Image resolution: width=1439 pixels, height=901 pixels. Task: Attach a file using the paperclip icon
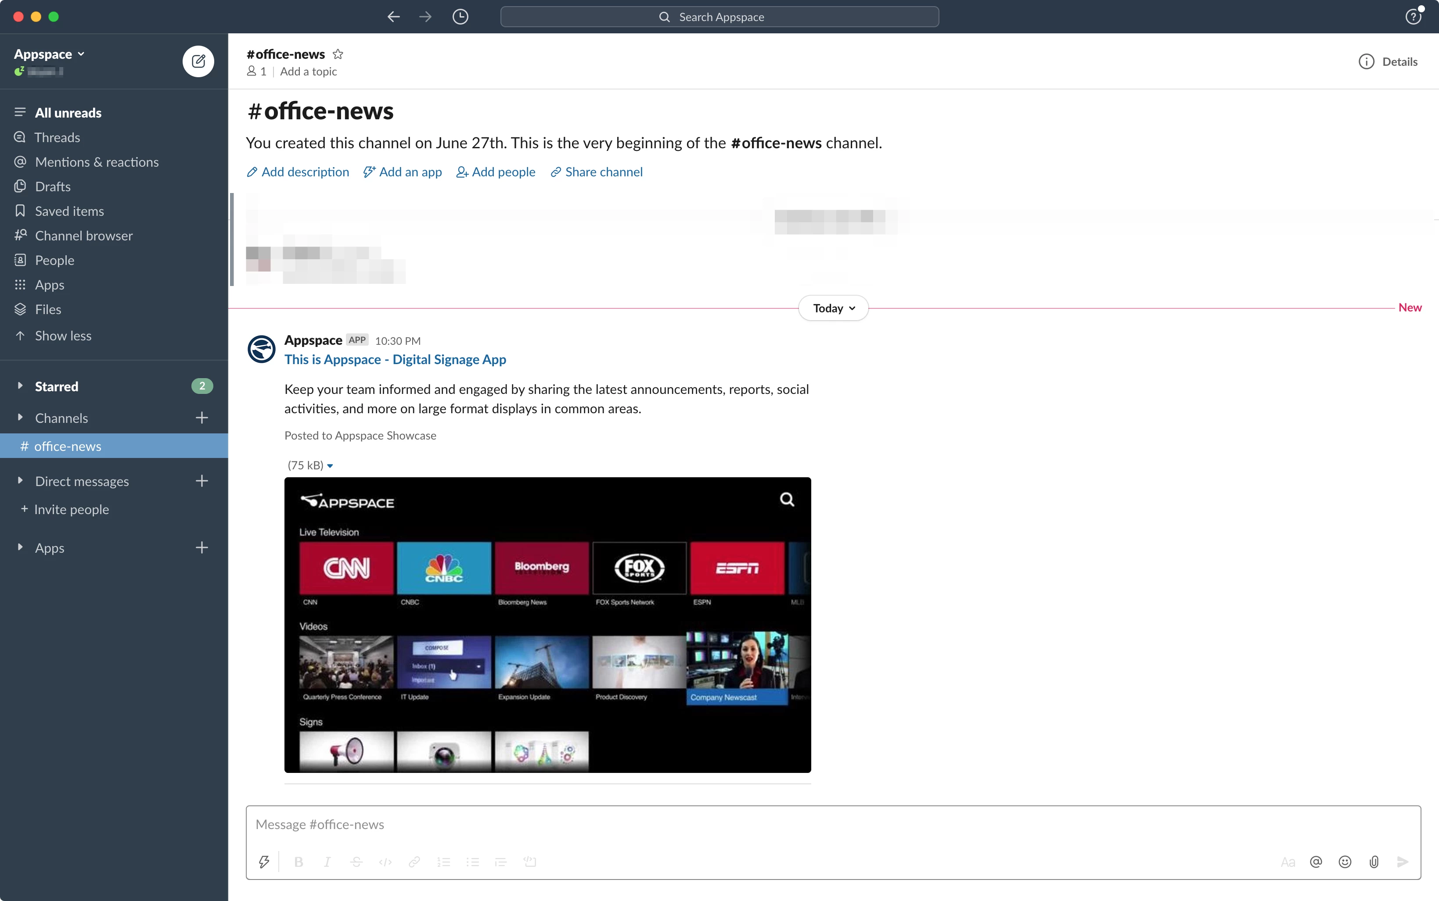click(x=1374, y=862)
